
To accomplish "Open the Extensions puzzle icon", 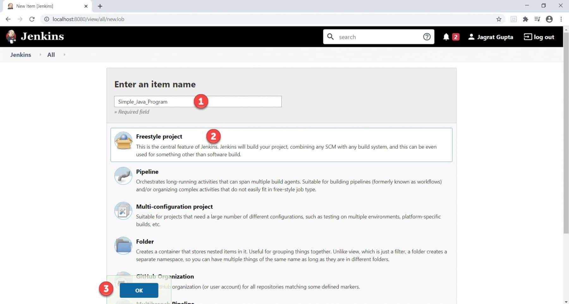I will [x=525, y=19].
